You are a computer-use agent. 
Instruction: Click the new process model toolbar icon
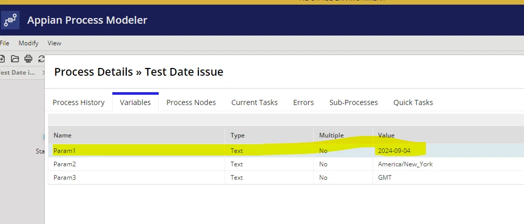coord(2,59)
